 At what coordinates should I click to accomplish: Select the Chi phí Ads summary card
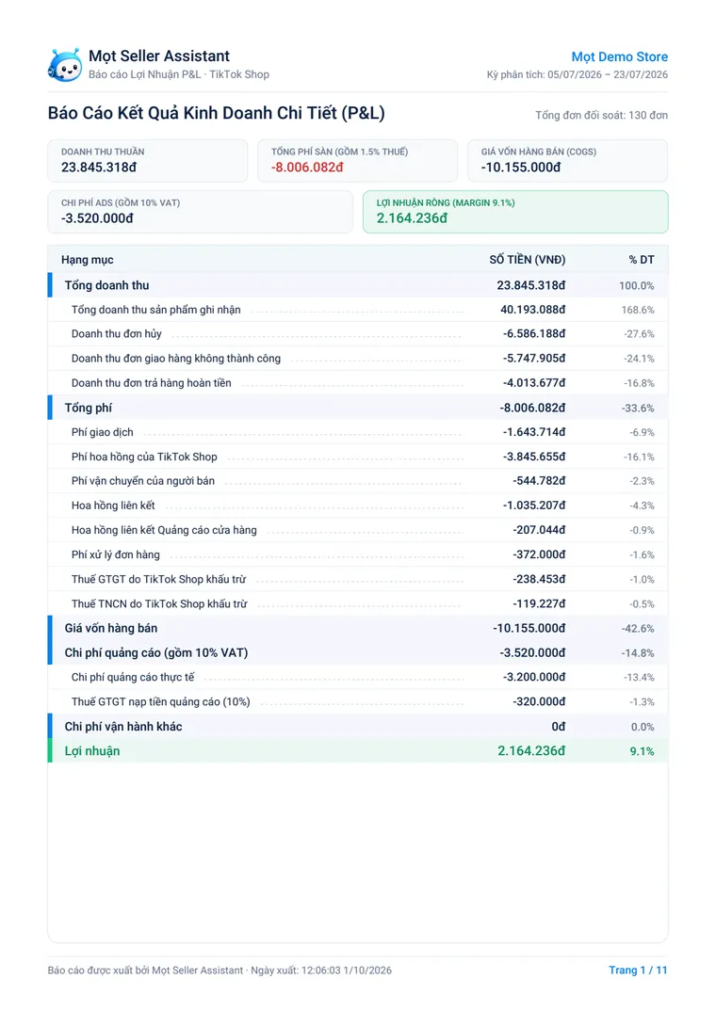[x=200, y=212]
